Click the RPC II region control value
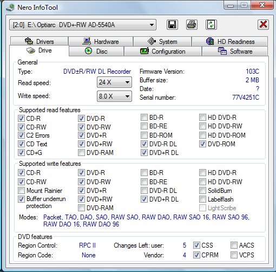The image size is (276, 272). 87,245
